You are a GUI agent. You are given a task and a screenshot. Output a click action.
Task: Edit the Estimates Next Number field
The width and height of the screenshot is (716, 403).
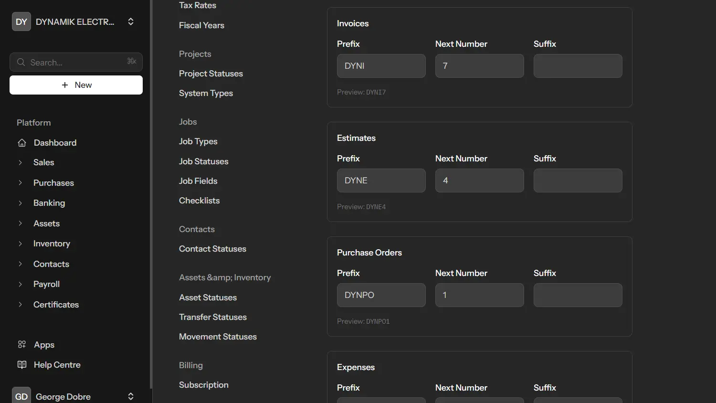pos(480,180)
